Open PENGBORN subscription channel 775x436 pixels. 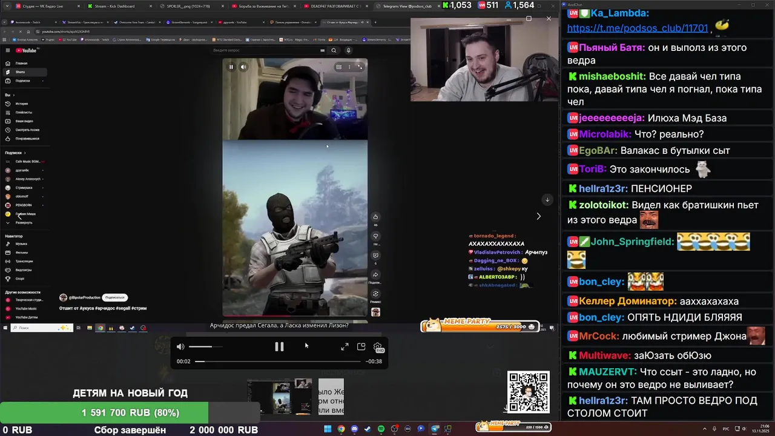coord(24,205)
